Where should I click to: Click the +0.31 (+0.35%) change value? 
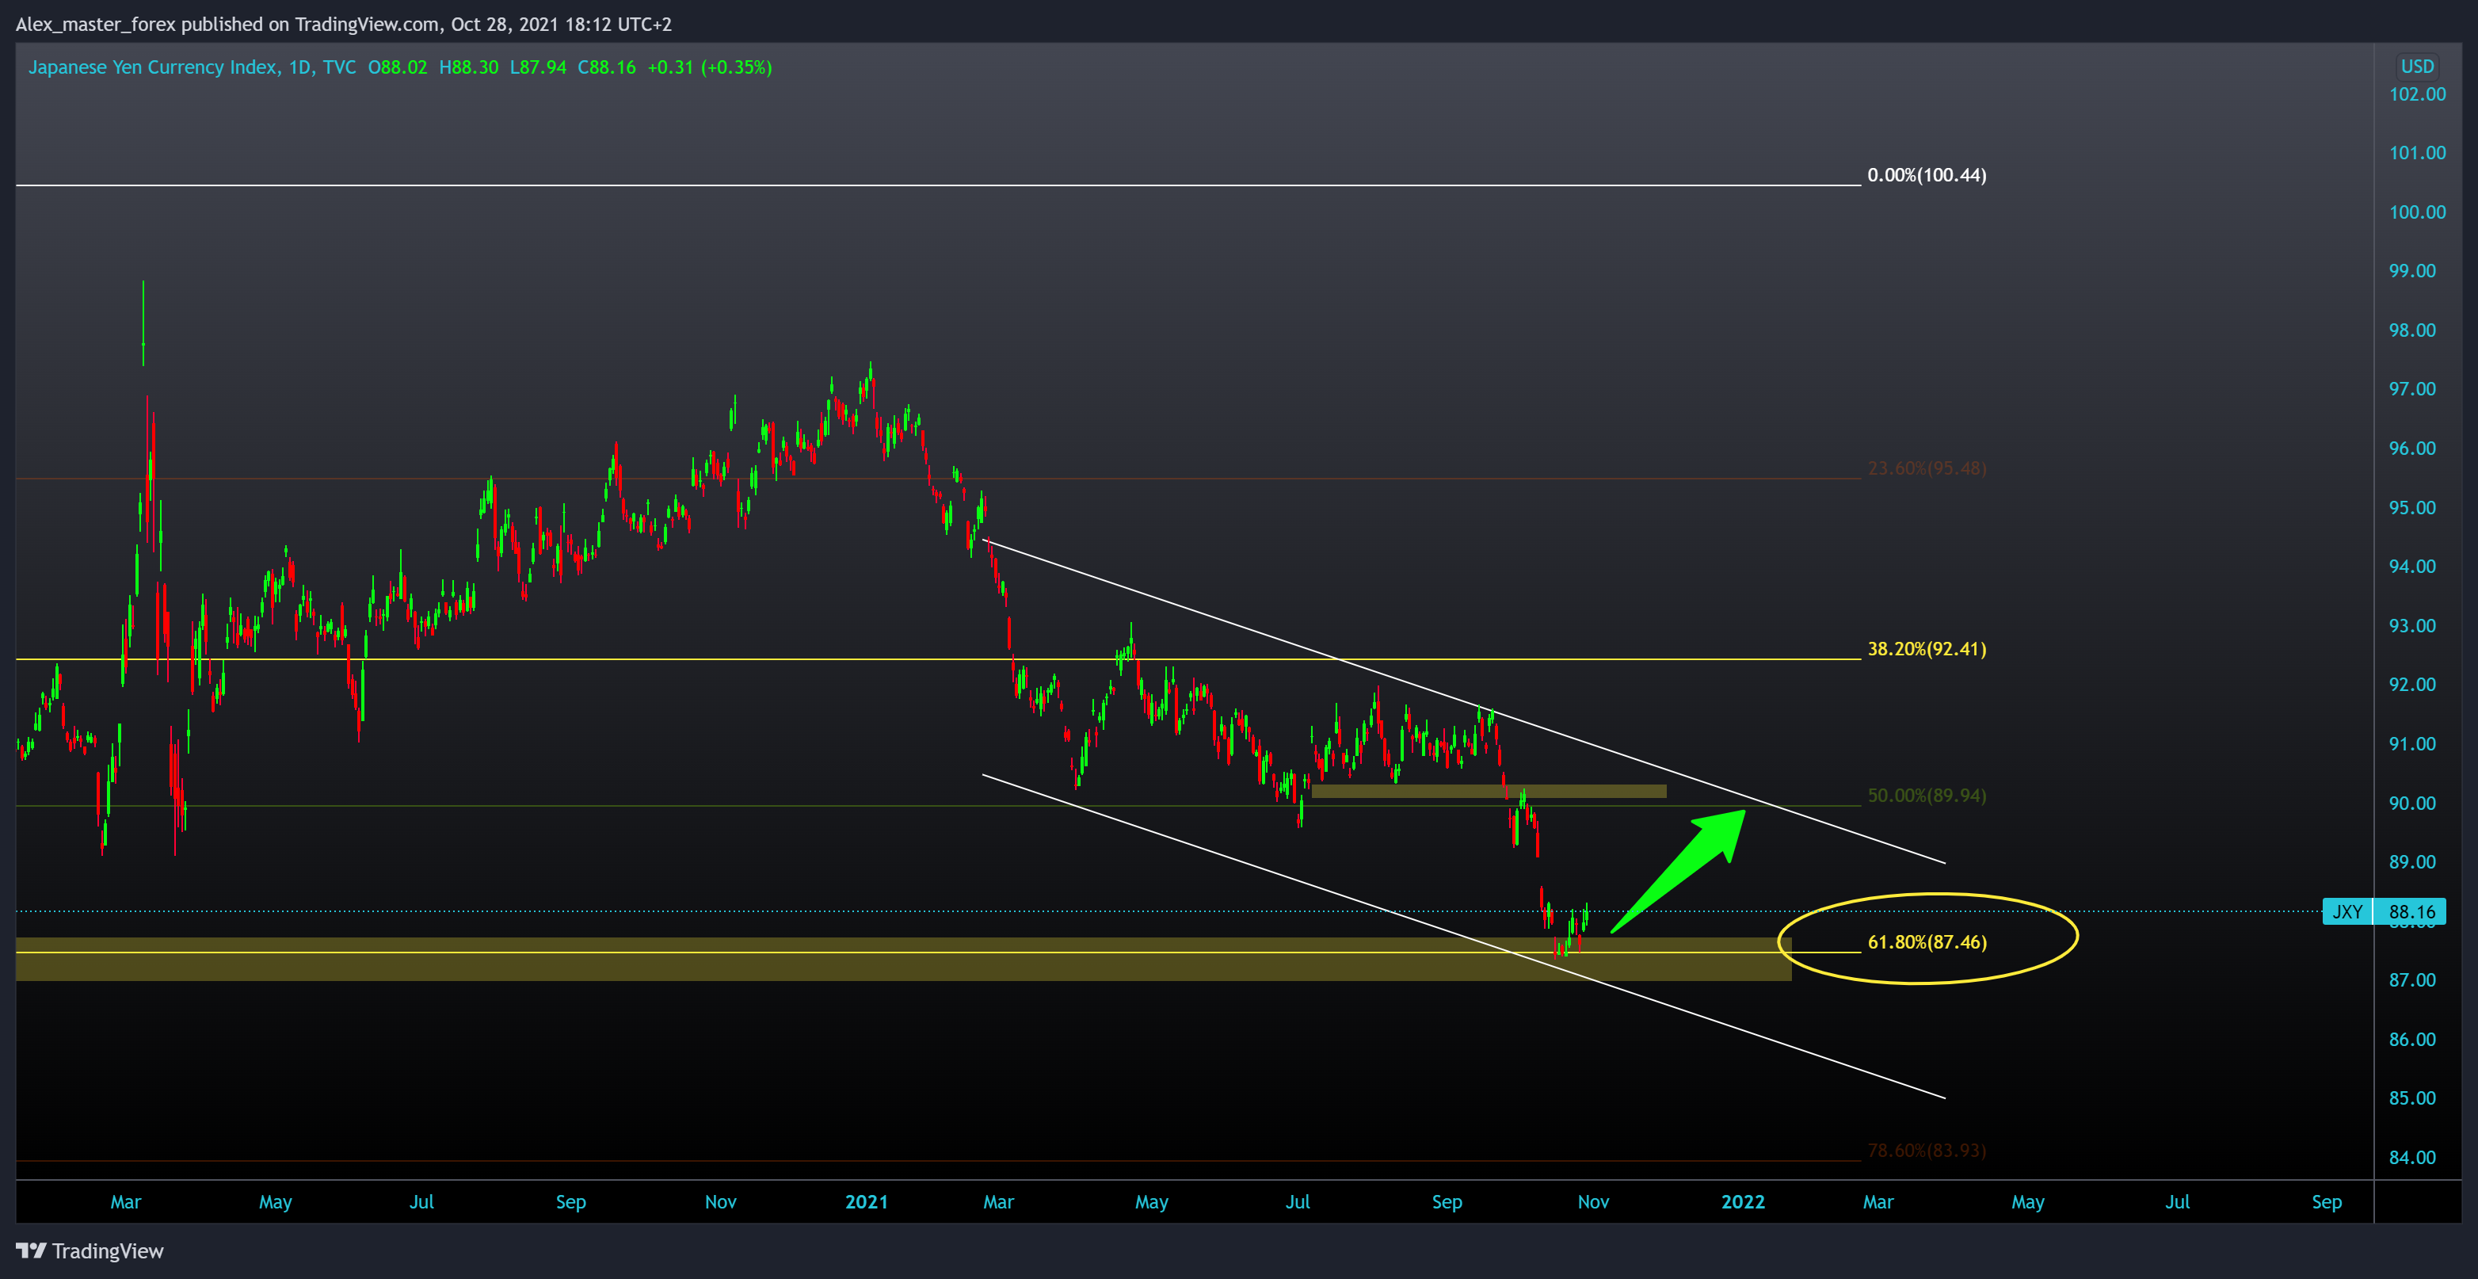coord(709,67)
